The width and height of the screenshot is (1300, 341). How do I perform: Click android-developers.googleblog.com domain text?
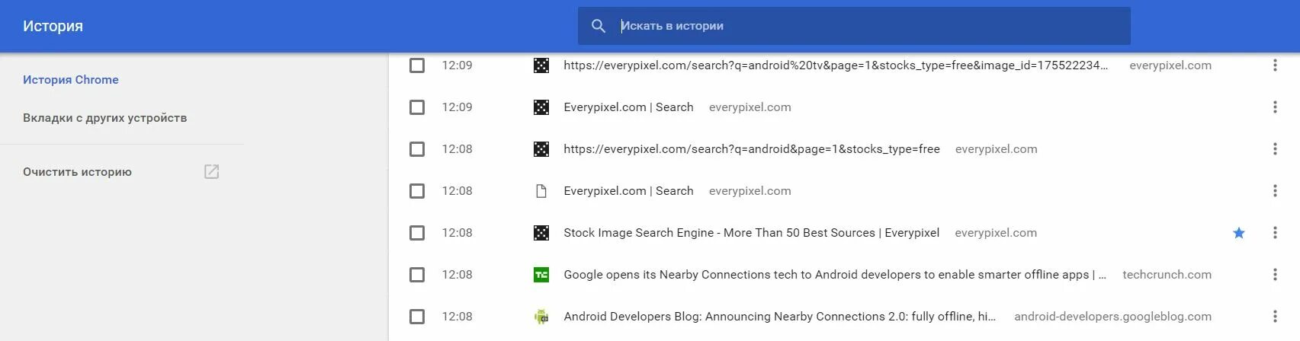tap(1112, 317)
